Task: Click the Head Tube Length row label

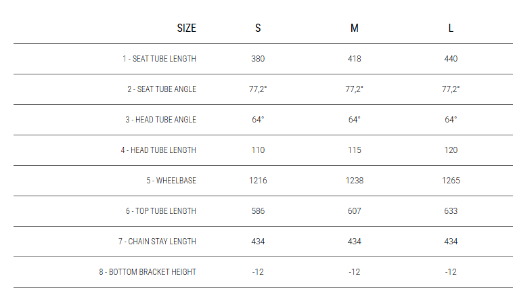Action: click(x=158, y=150)
